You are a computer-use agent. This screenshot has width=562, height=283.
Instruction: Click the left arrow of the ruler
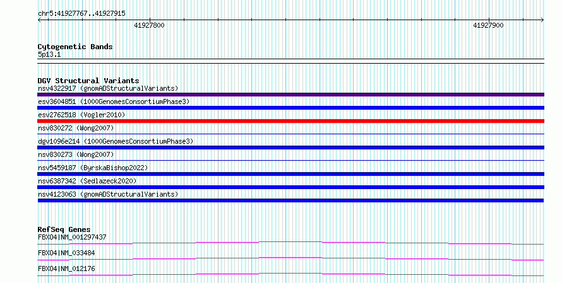(40, 20)
